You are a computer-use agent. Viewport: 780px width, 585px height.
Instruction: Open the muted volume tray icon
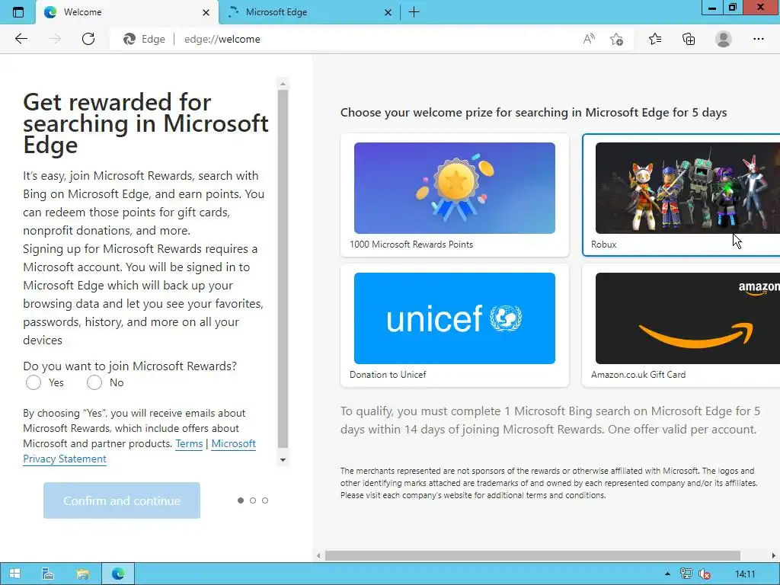(x=705, y=574)
